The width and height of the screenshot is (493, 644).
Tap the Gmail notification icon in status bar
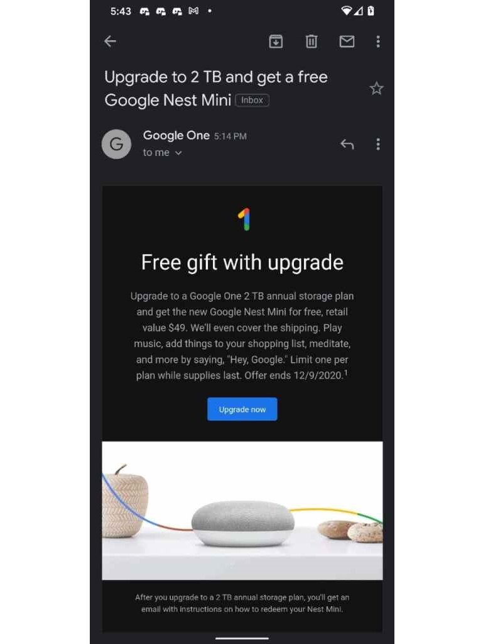tap(193, 11)
